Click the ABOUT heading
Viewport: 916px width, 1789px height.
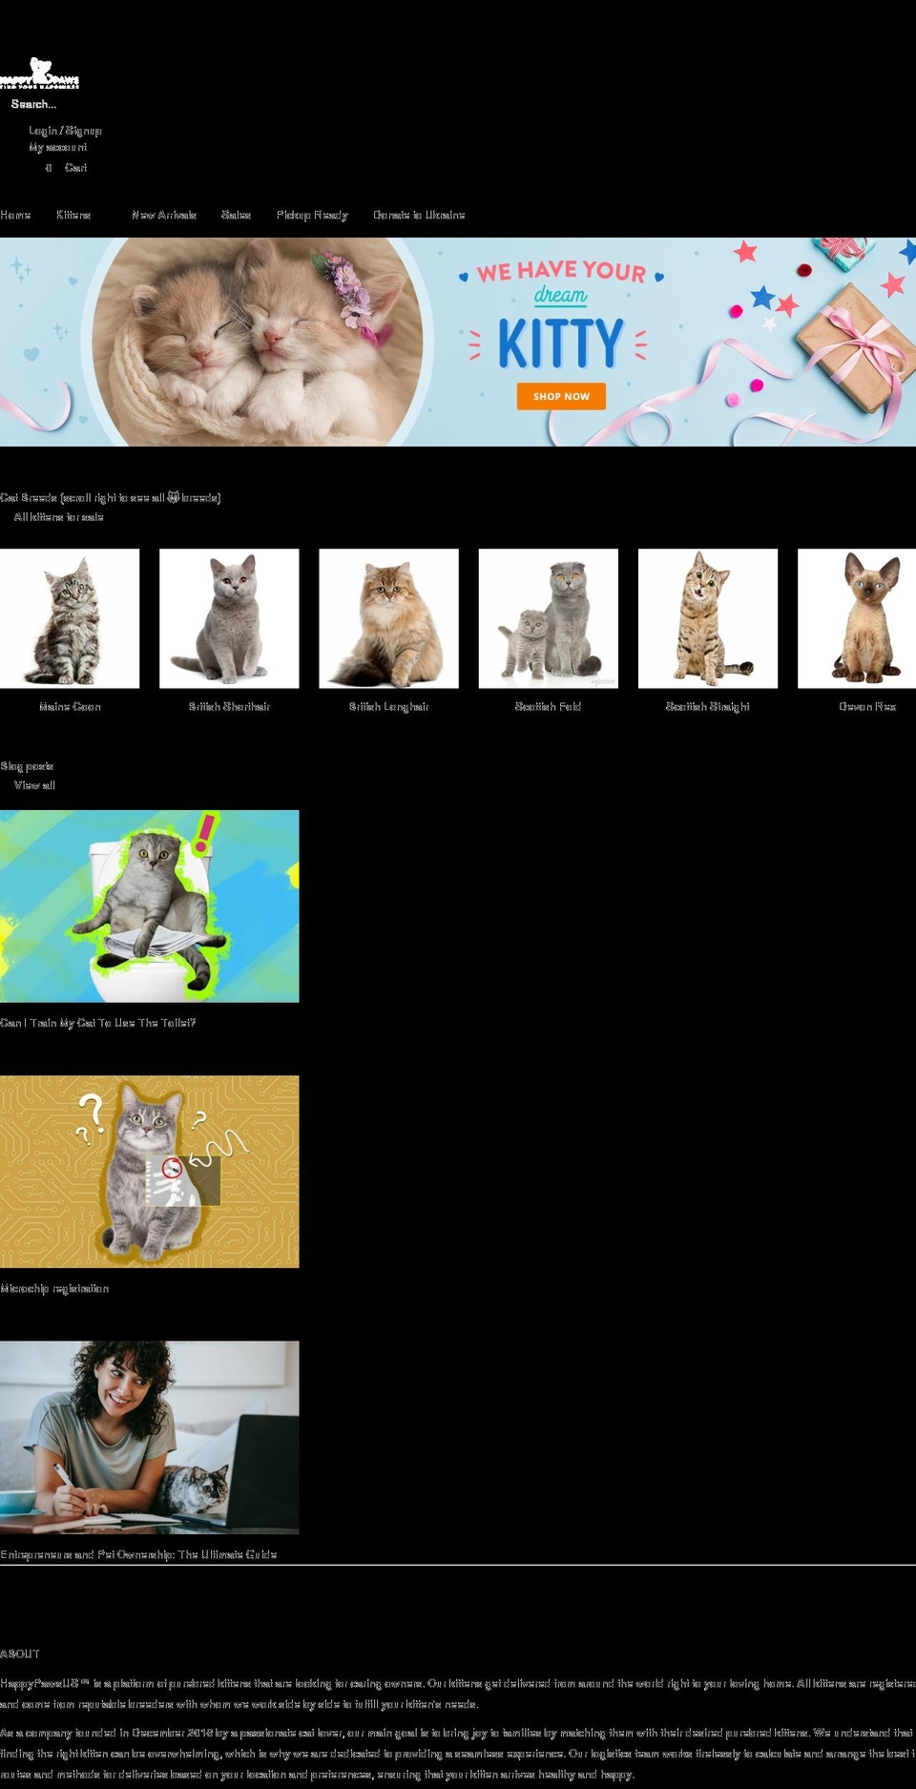click(x=20, y=1654)
